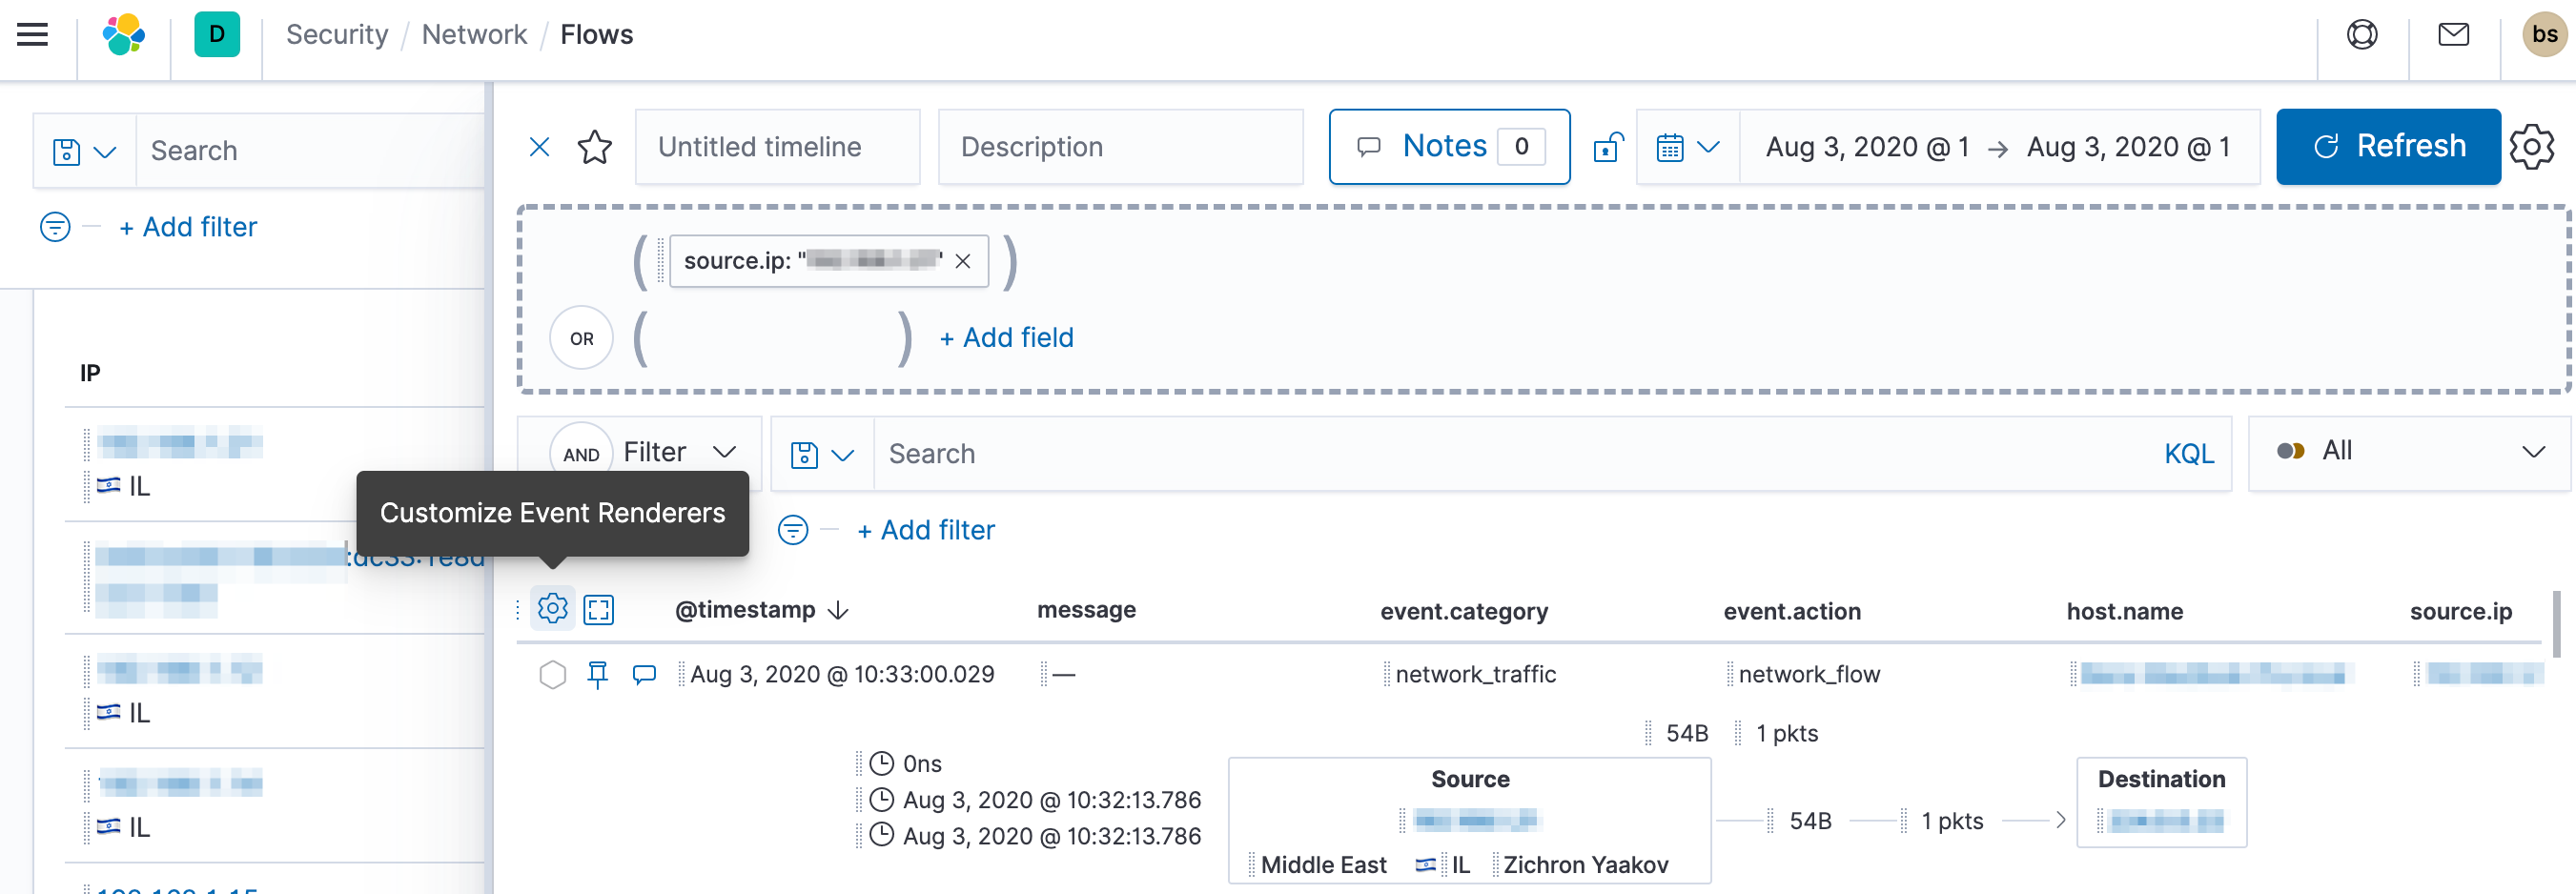Enter fullscreen mode for the events table

click(599, 608)
